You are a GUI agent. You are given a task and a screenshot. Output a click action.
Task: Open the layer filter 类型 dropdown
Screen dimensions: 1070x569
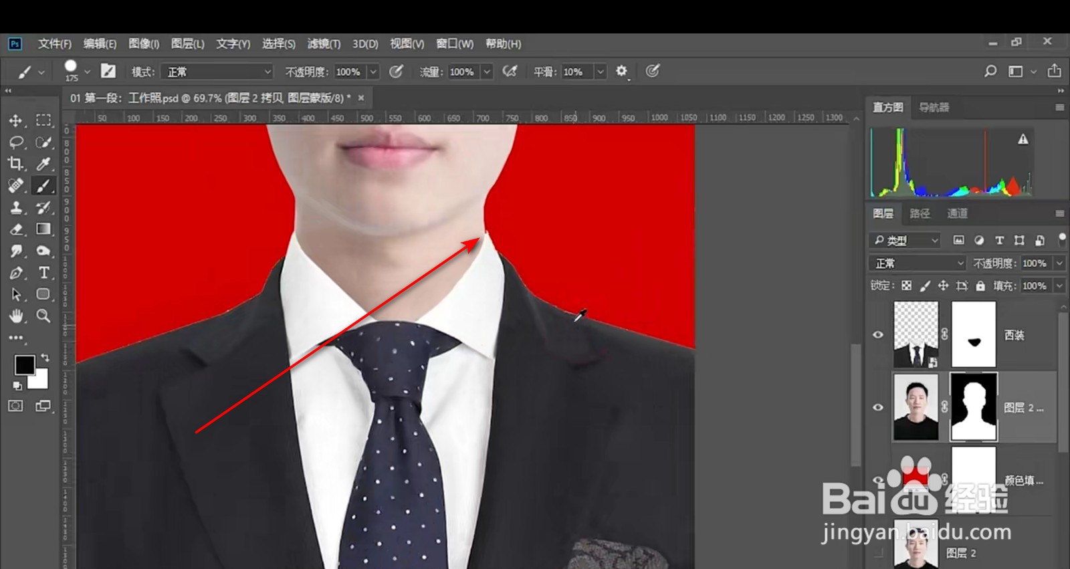[x=905, y=240]
